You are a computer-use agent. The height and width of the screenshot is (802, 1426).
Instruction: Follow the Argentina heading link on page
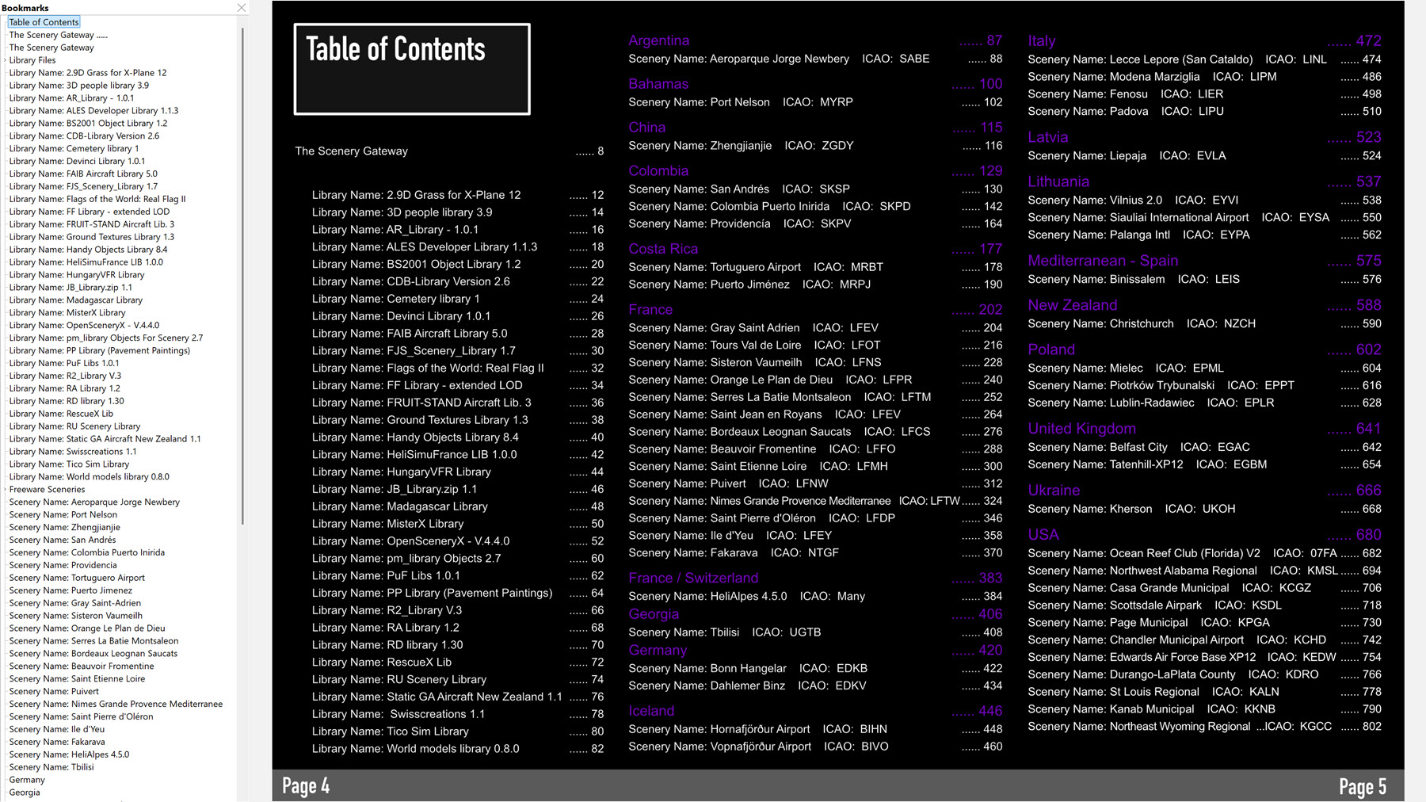pos(659,40)
